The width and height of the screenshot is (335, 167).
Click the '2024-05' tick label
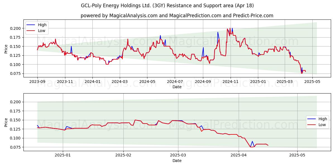147,82
